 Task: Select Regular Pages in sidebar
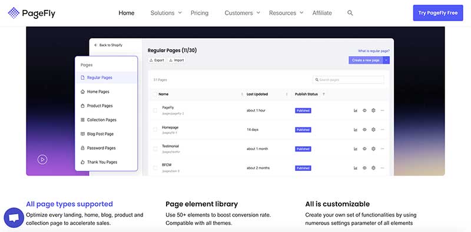(107, 78)
